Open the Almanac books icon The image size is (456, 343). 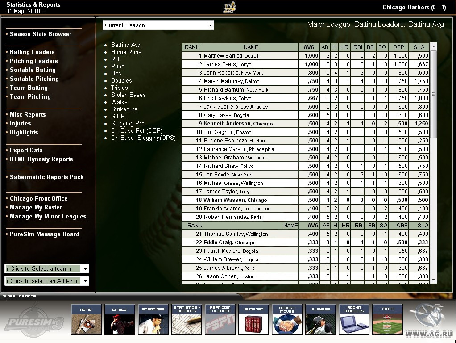[253, 319]
